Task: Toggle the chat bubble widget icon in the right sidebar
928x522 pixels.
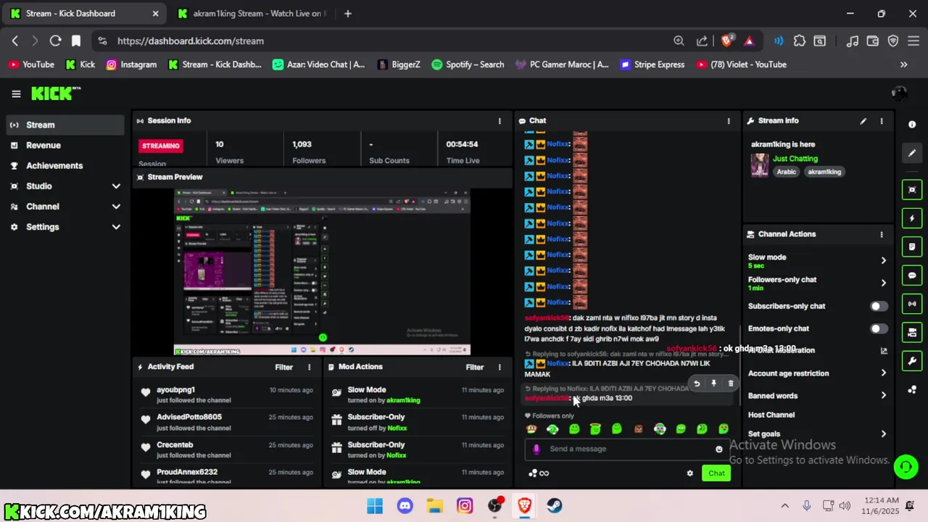Action: (912, 275)
